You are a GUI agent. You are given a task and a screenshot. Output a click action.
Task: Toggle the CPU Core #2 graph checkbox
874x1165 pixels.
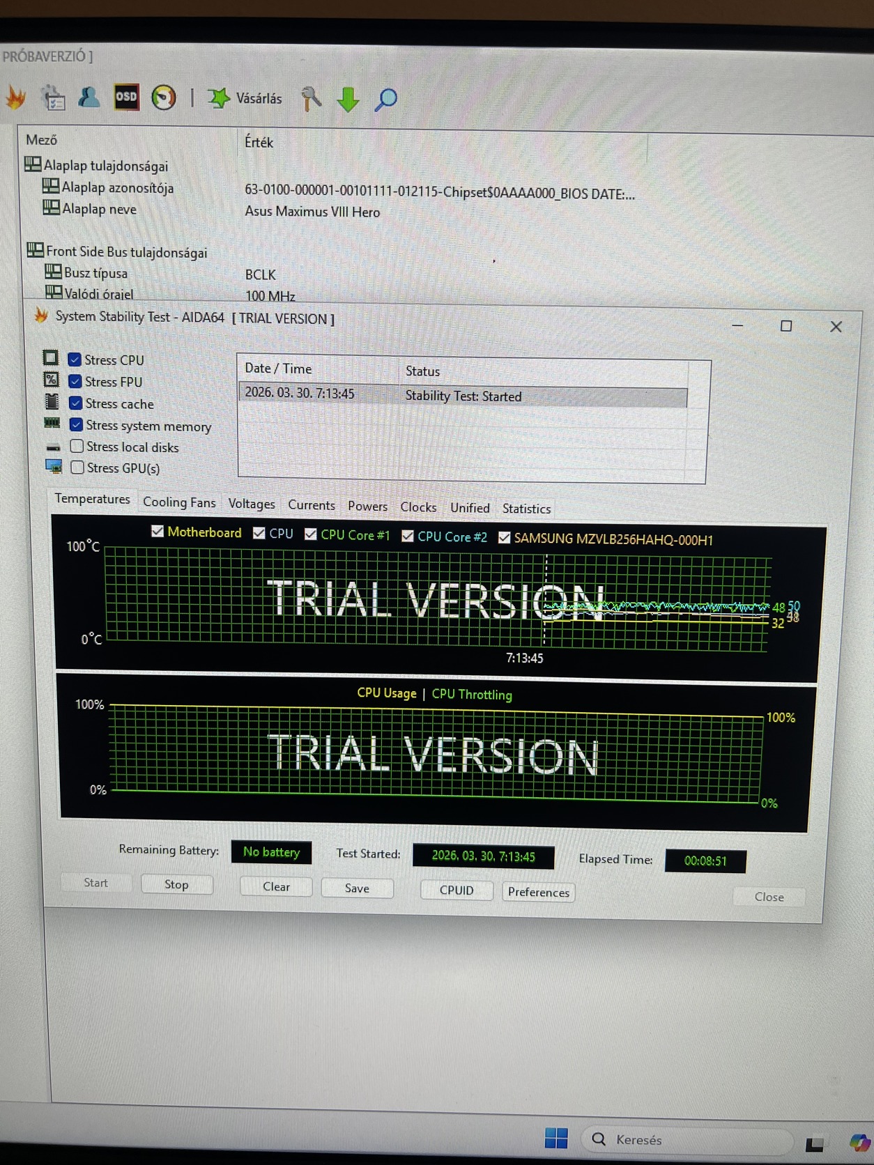pyautogui.click(x=408, y=536)
